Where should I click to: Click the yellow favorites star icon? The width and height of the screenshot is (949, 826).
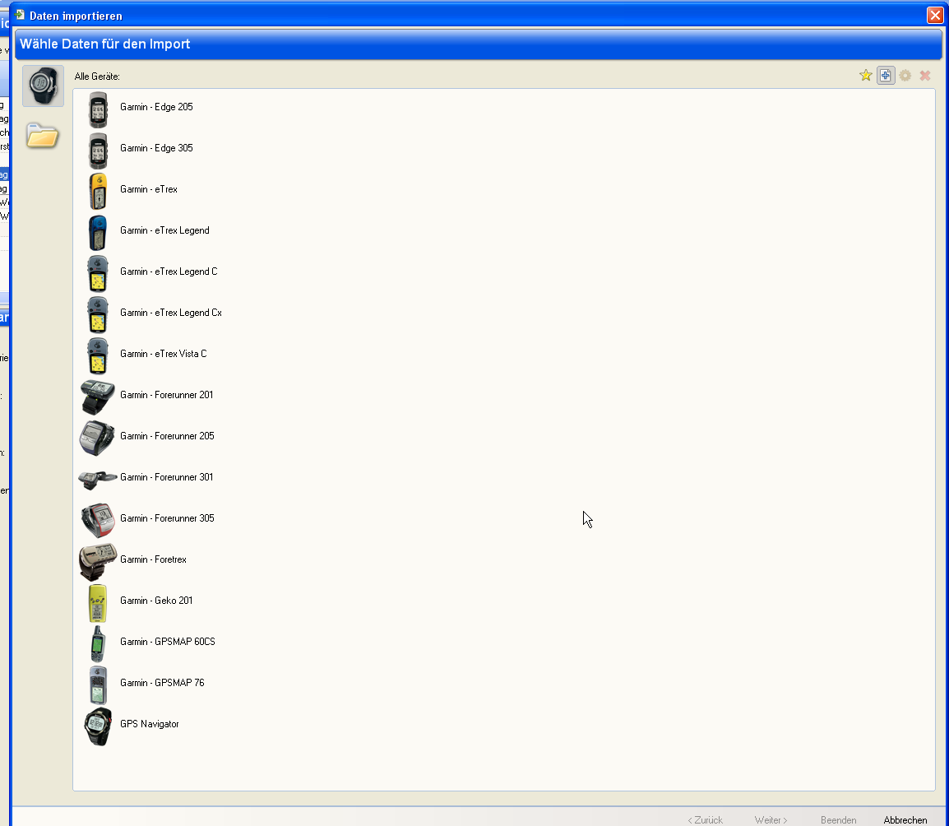pyautogui.click(x=865, y=76)
